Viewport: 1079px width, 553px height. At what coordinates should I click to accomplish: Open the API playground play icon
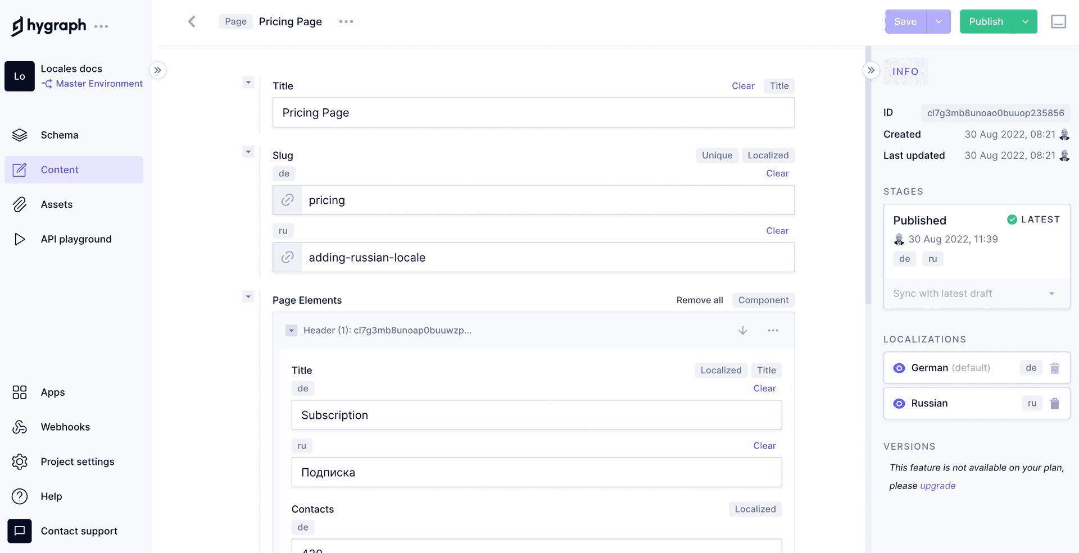coord(20,239)
